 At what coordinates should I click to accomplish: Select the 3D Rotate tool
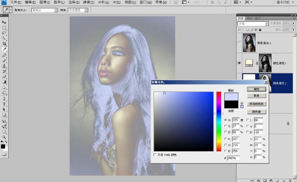coord(4,121)
